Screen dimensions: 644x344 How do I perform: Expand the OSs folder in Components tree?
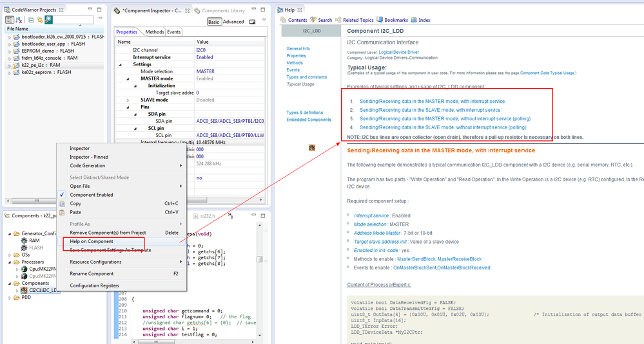pos(10,255)
